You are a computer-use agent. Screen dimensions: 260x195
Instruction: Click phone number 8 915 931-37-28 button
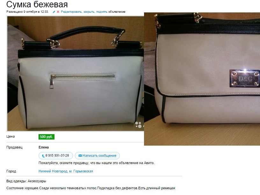(56, 156)
